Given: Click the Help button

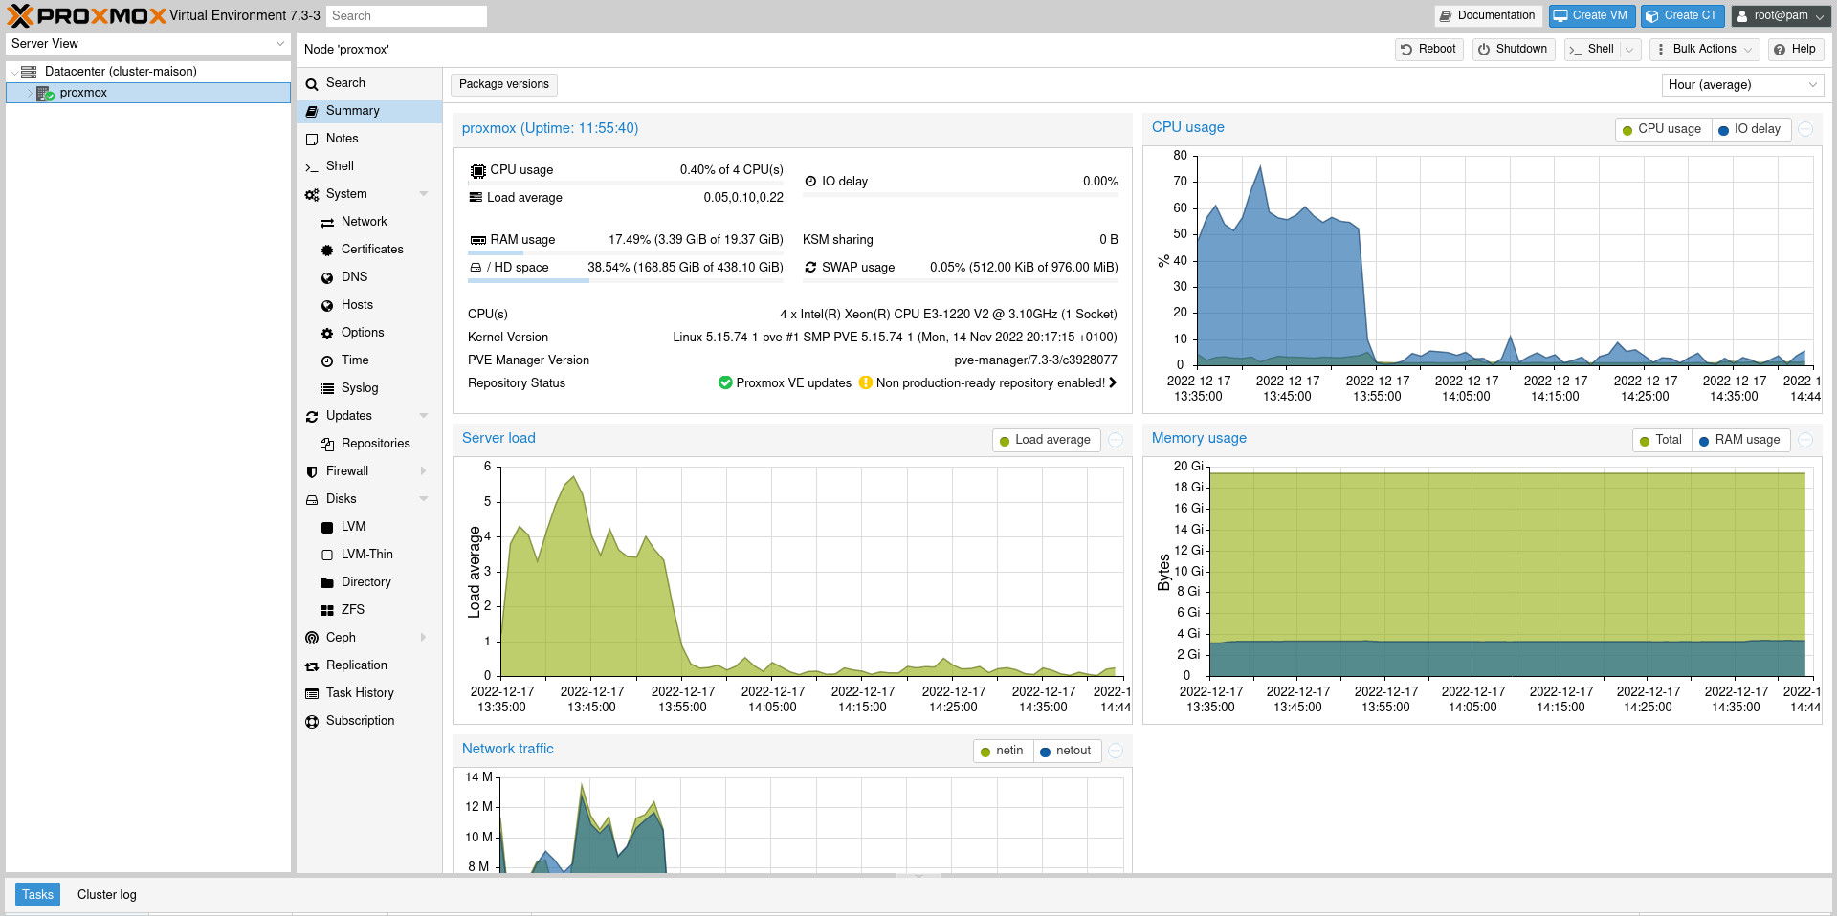Looking at the screenshot, I should (x=1795, y=50).
